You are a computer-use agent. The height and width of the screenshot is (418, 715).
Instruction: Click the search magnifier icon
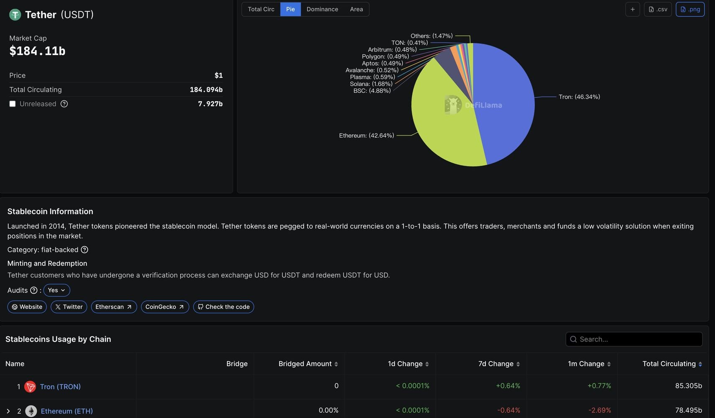point(573,339)
